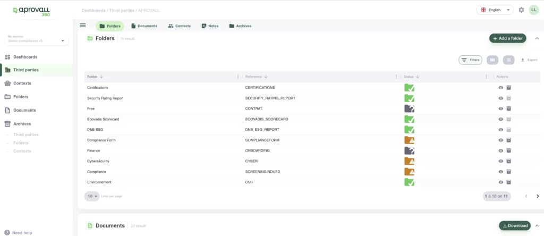The width and height of the screenshot is (544, 236).
Task: Open Archives Contexts sub-item
Action: [22, 151]
